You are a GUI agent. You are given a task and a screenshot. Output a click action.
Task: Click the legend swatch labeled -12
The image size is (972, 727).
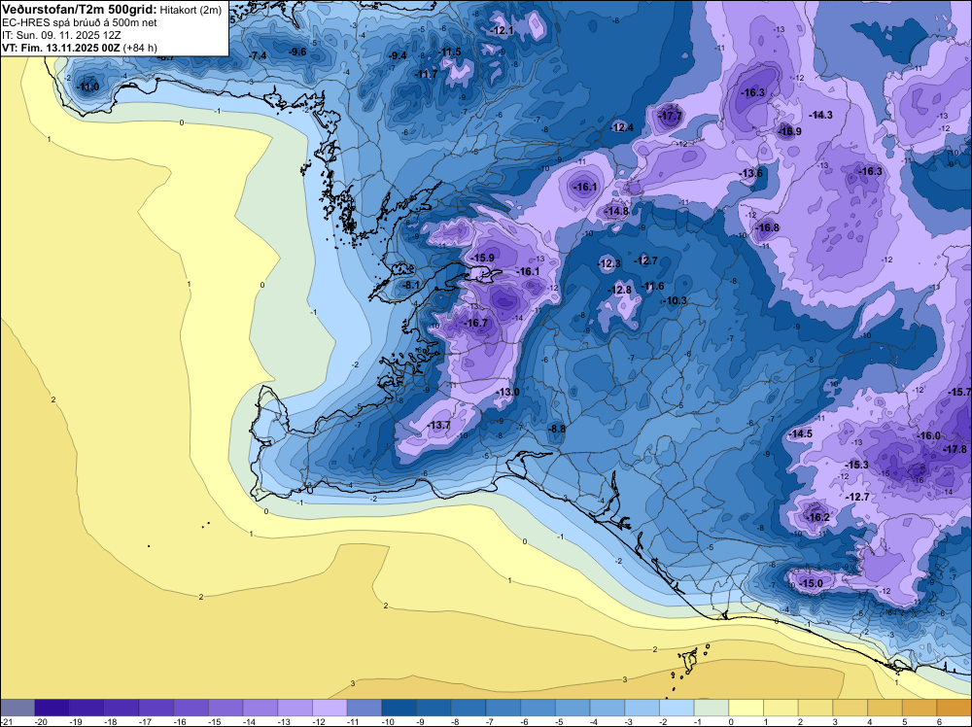[x=330, y=708]
